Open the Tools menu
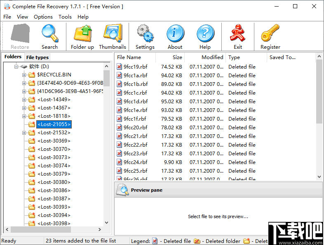 [65, 17]
